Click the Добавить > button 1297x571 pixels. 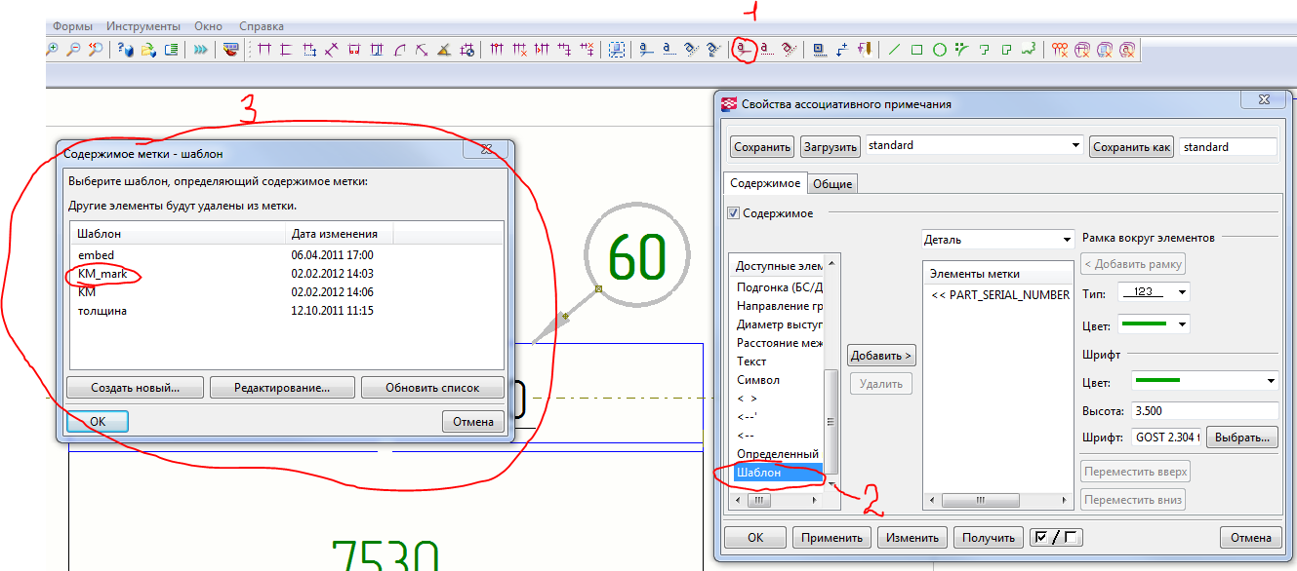pos(880,356)
